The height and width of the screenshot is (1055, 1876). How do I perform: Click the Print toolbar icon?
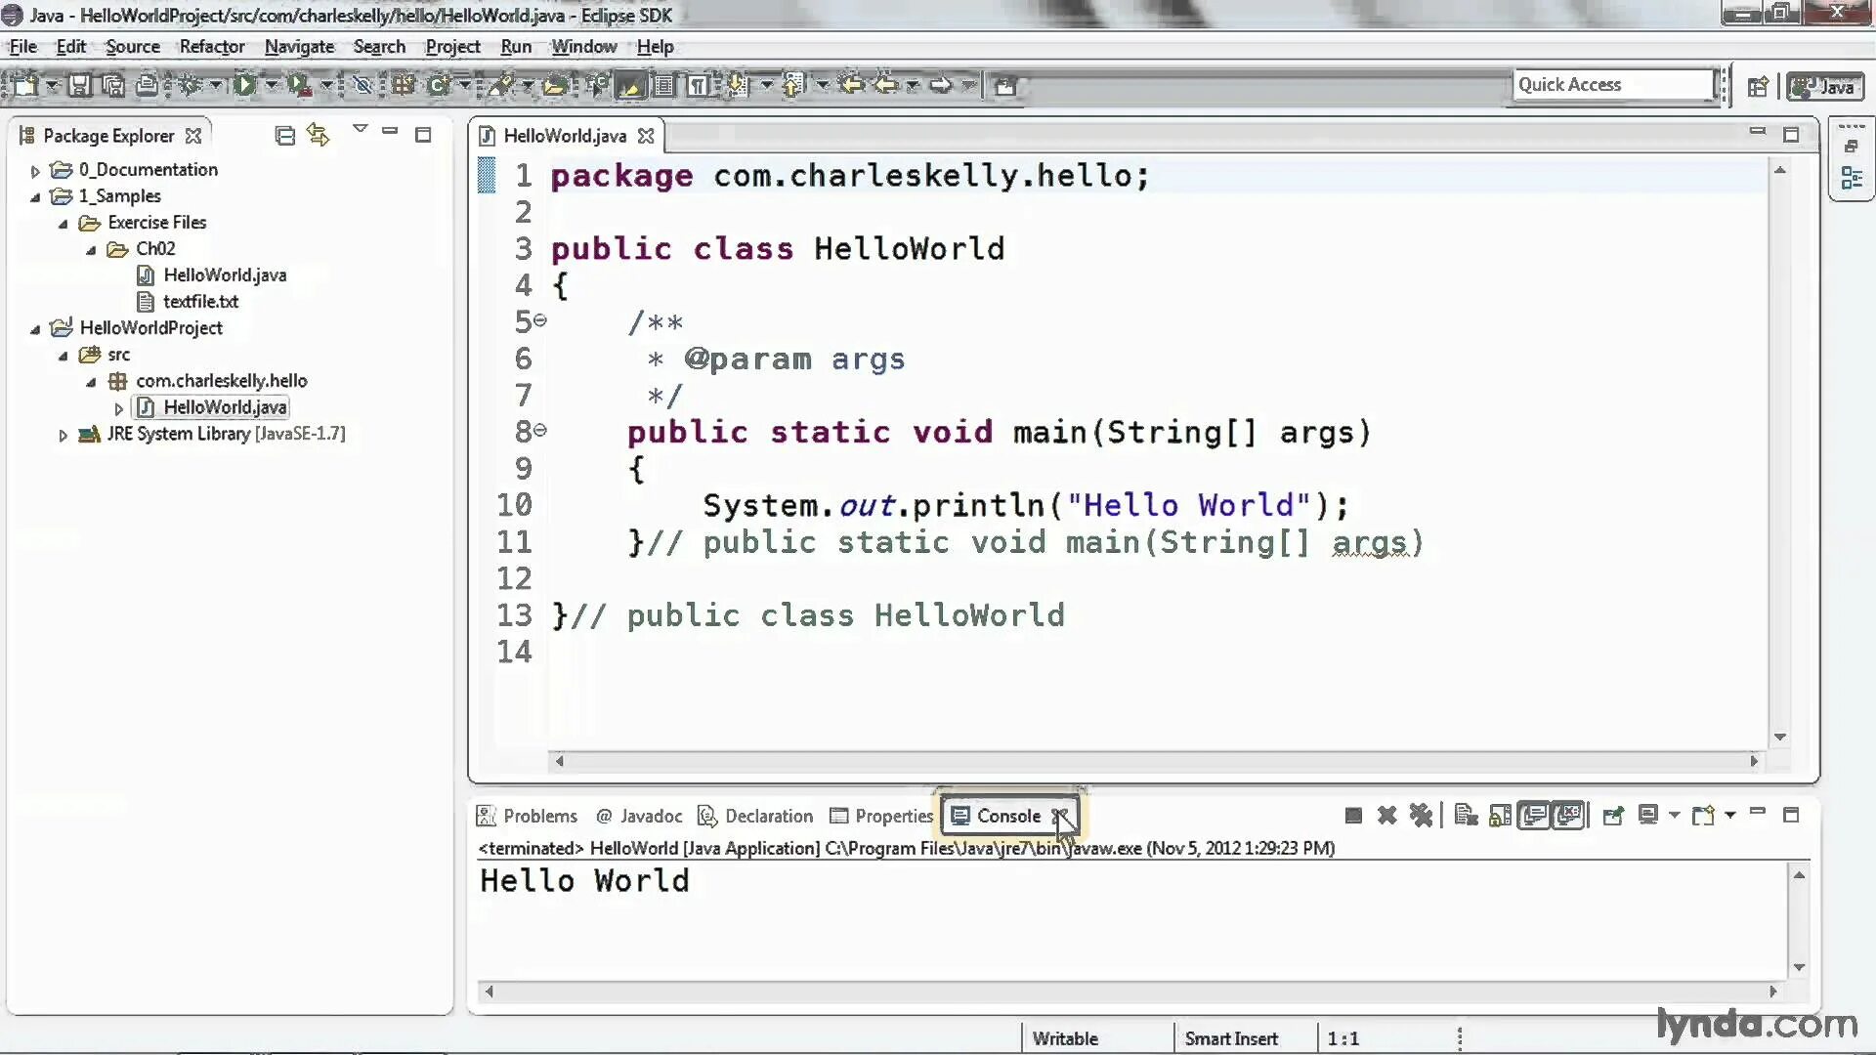[x=147, y=86]
